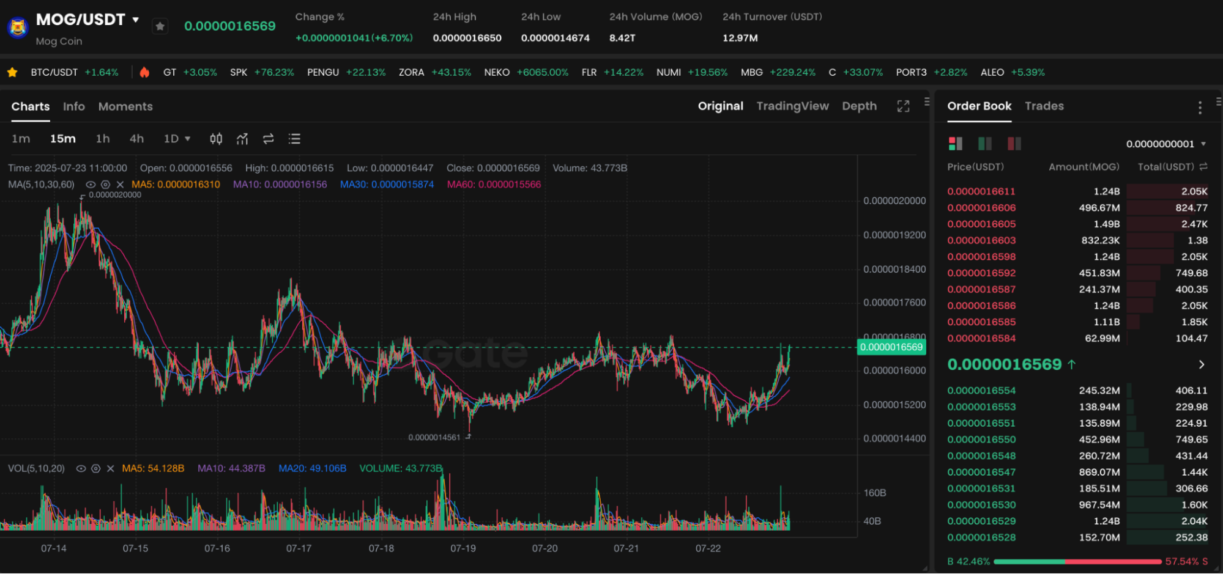Change candlestick chart type

pos(216,139)
